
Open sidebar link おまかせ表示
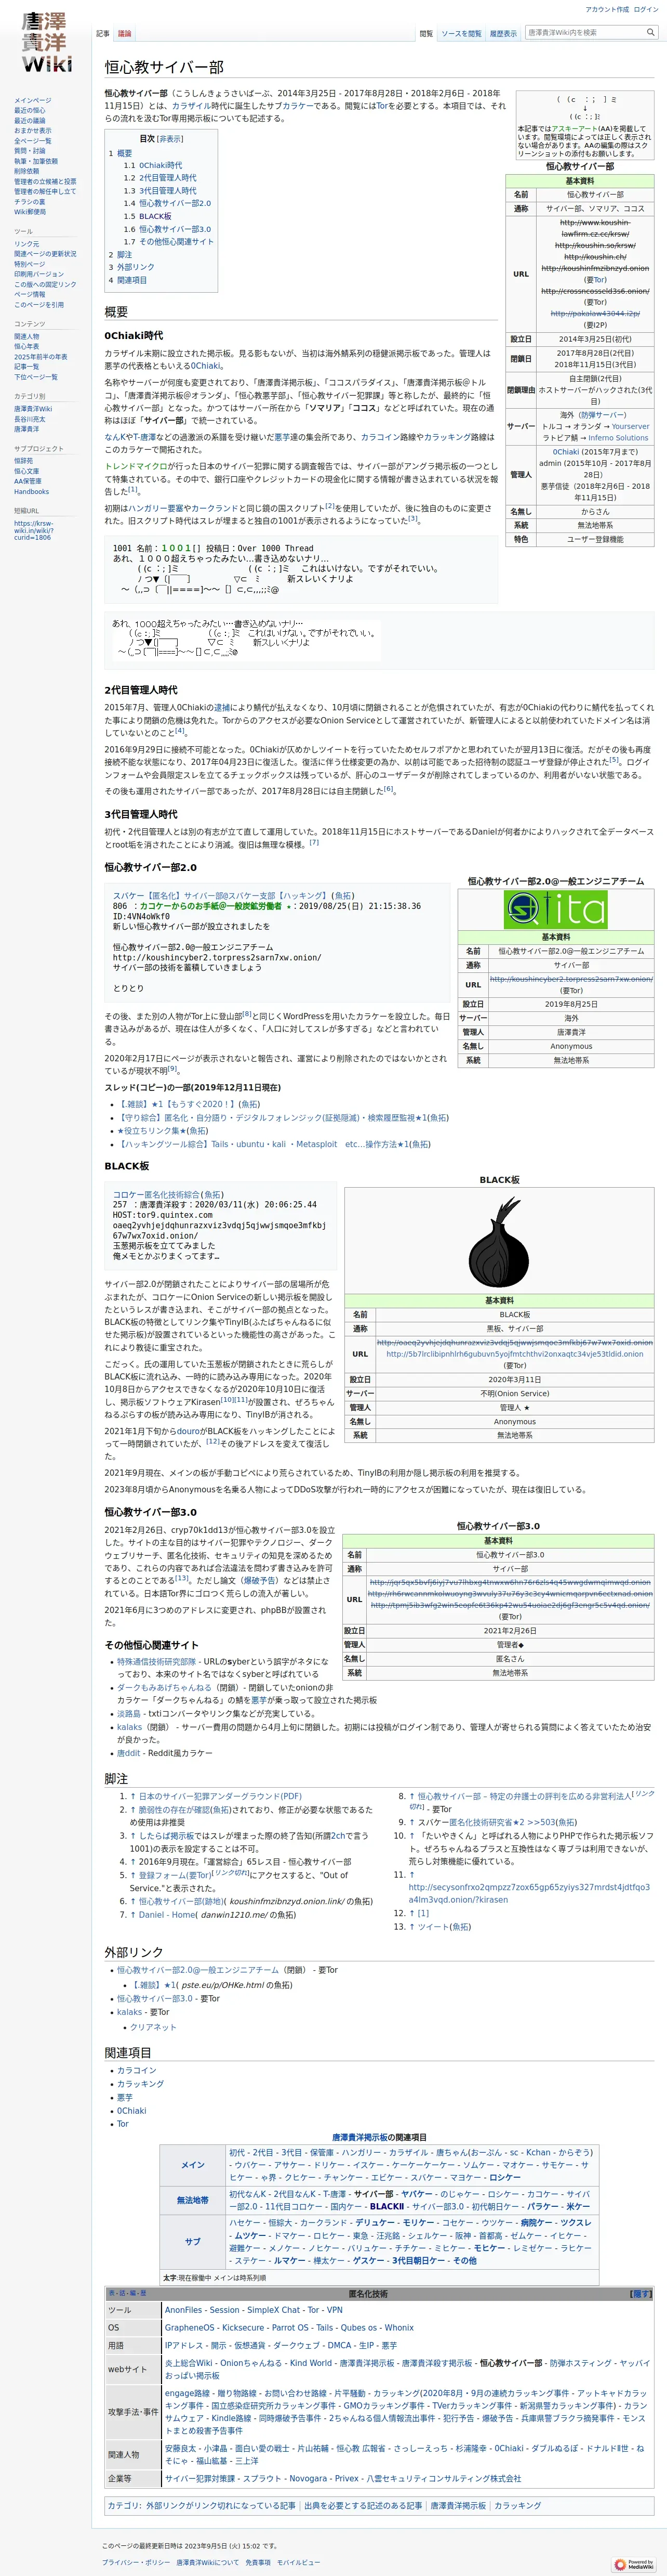point(33,130)
